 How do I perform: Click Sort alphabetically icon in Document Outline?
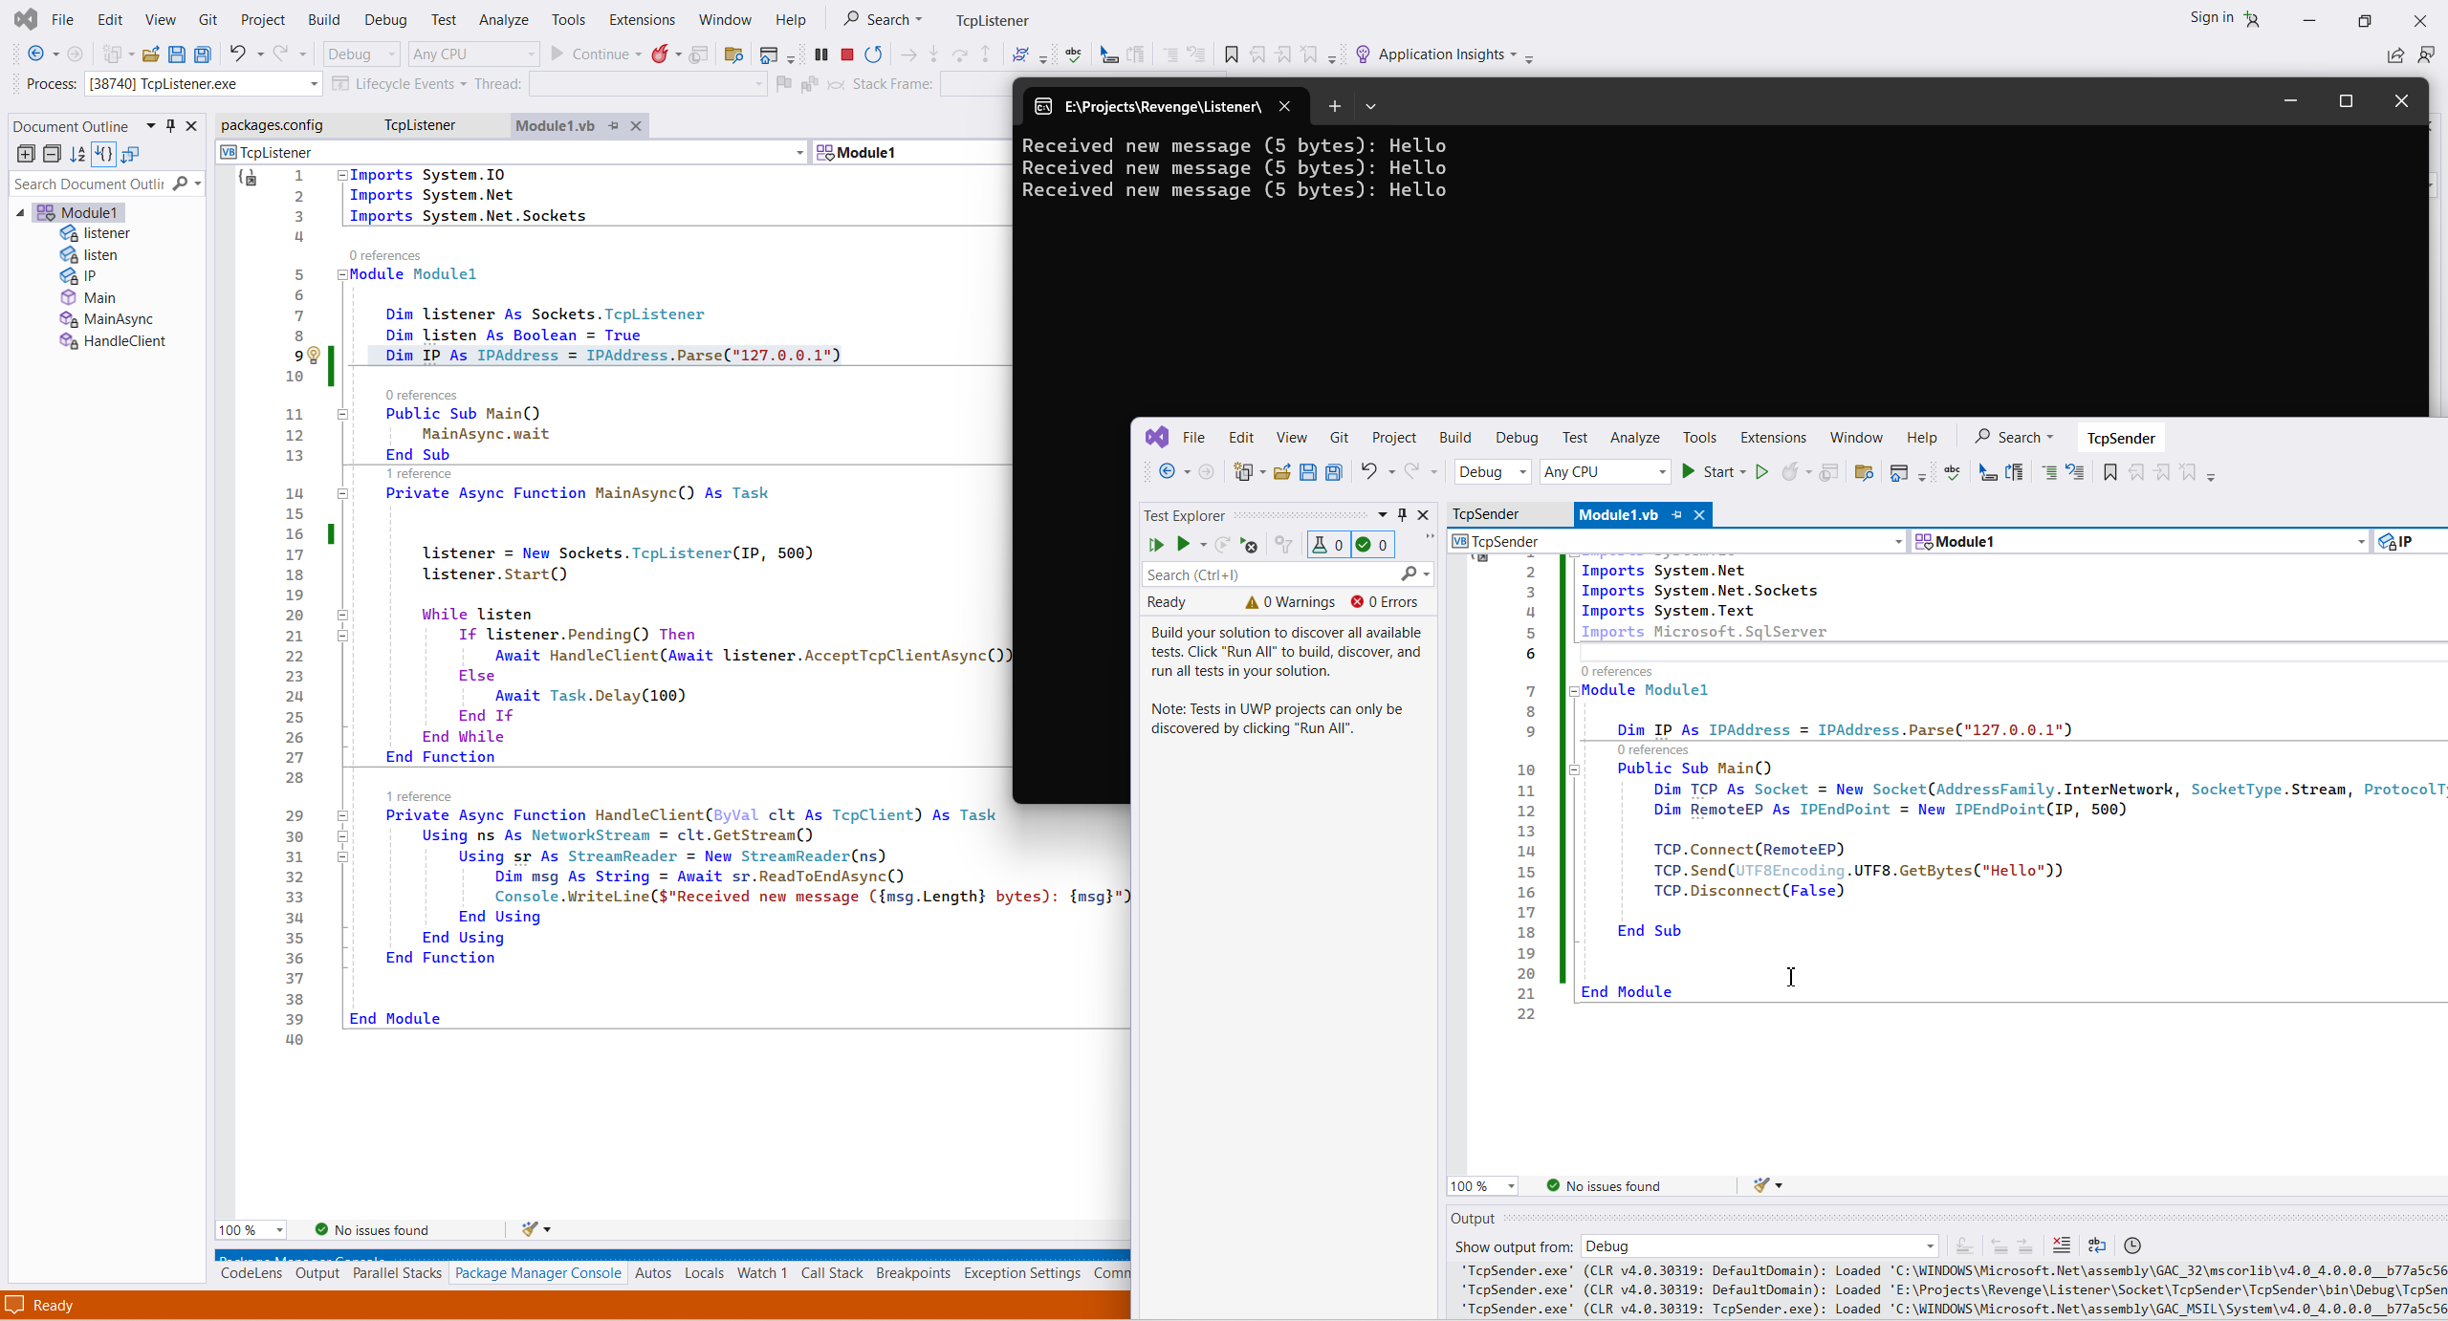77,154
